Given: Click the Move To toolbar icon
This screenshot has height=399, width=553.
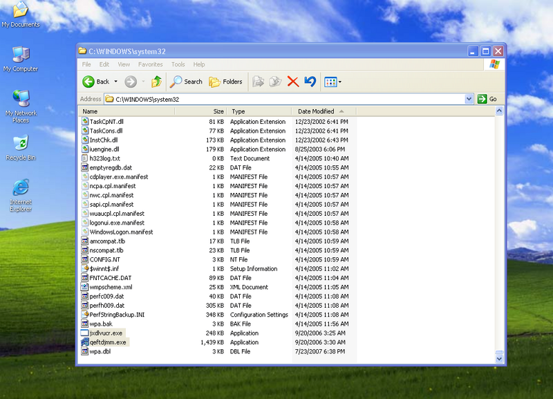Looking at the screenshot, I should 258,82.
